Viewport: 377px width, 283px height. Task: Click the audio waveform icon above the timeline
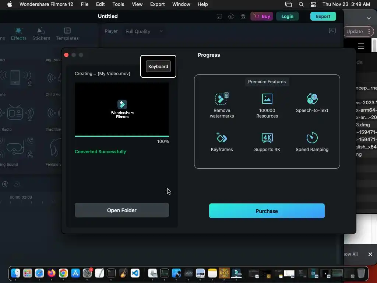[x=5, y=184]
